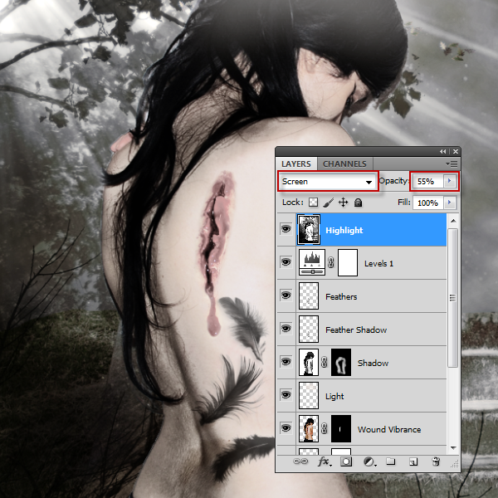Click the layer list scroll down arrow
The image size is (498, 498).
[453, 447]
